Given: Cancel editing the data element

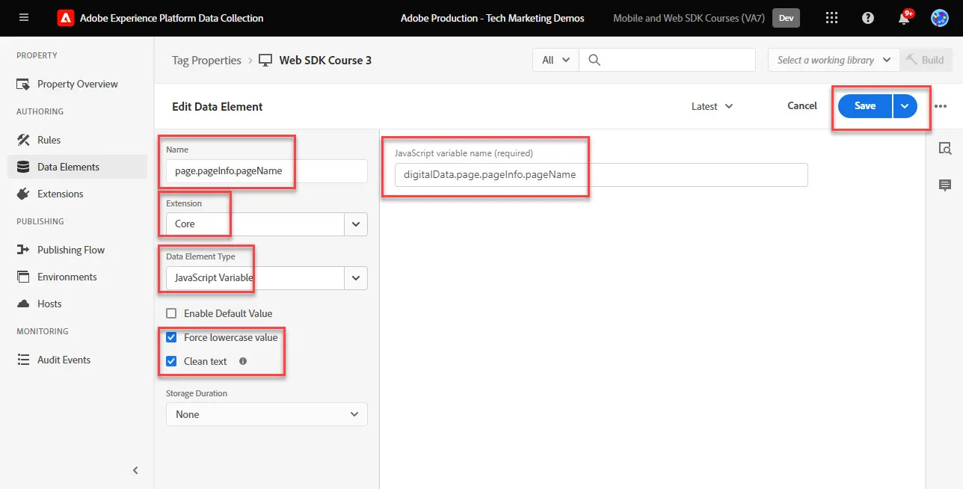Looking at the screenshot, I should click(x=802, y=106).
